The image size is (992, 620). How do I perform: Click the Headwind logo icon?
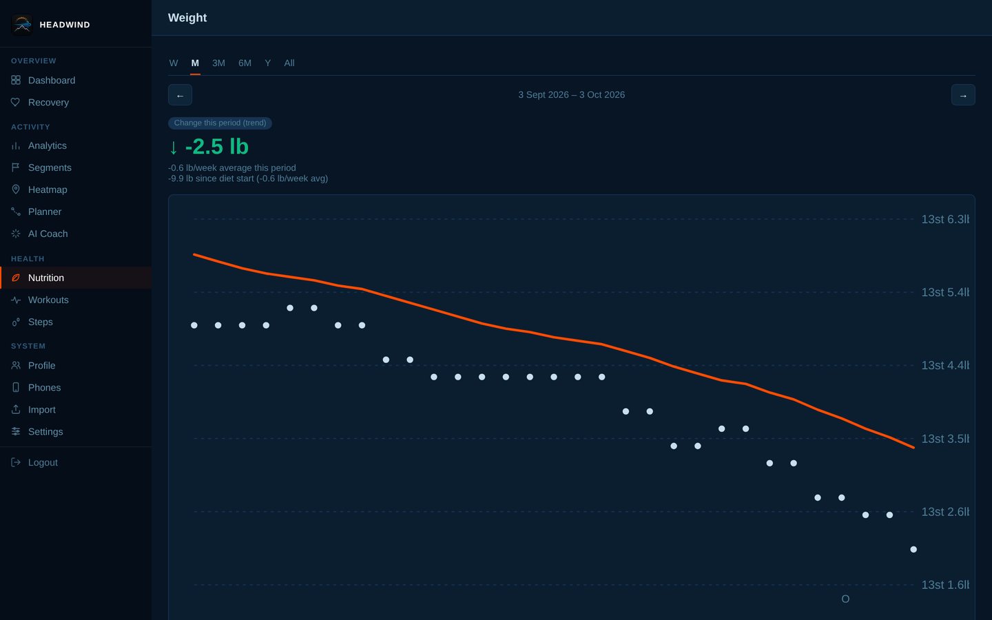click(x=22, y=24)
